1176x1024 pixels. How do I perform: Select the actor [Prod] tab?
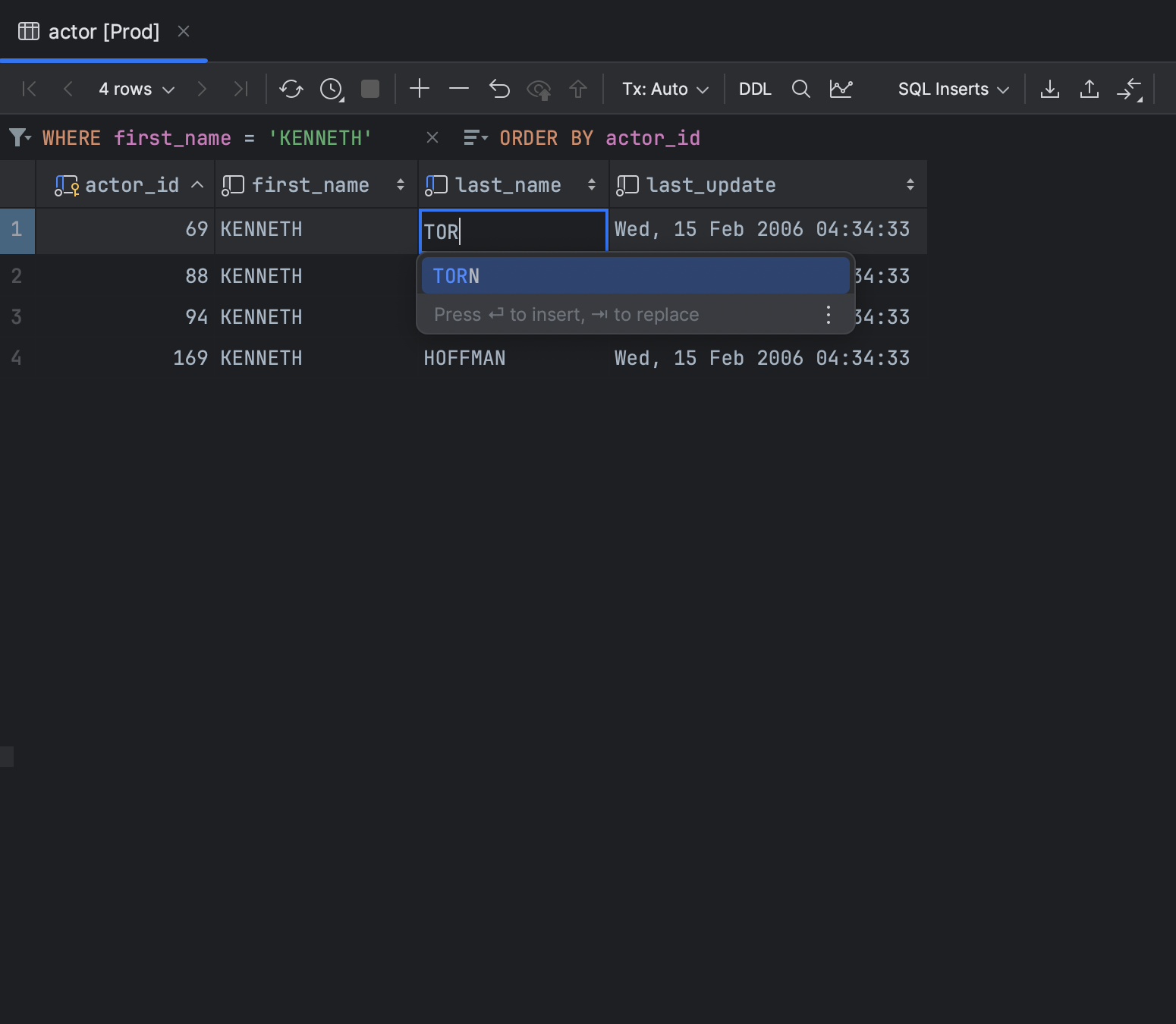tap(103, 31)
